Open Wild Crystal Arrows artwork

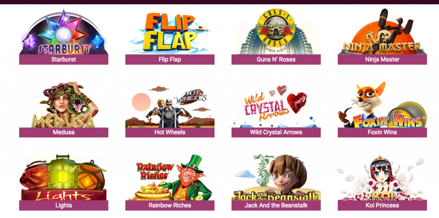(276, 105)
